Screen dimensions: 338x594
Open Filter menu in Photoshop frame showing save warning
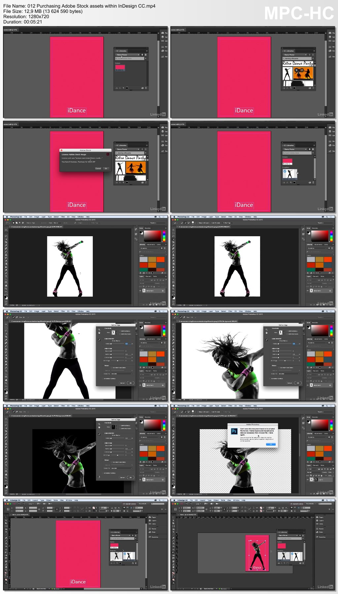pyautogui.click(x=230, y=406)
